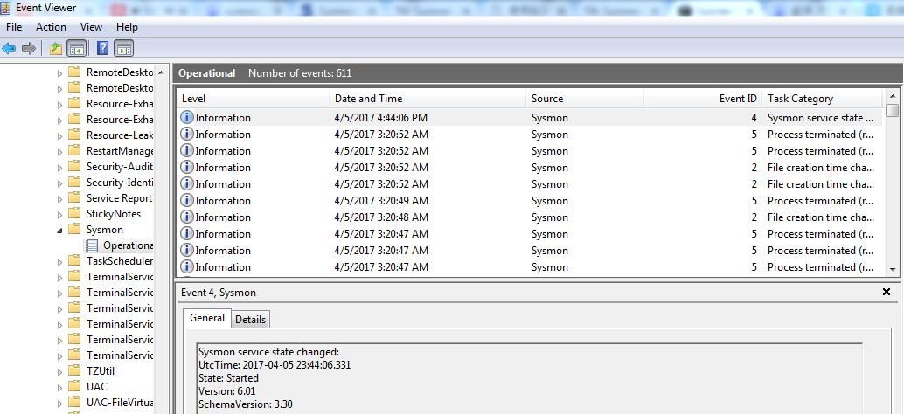The image size is (904, 414).
Task: Click the Up one level folder icon
Action: [56, 48]
